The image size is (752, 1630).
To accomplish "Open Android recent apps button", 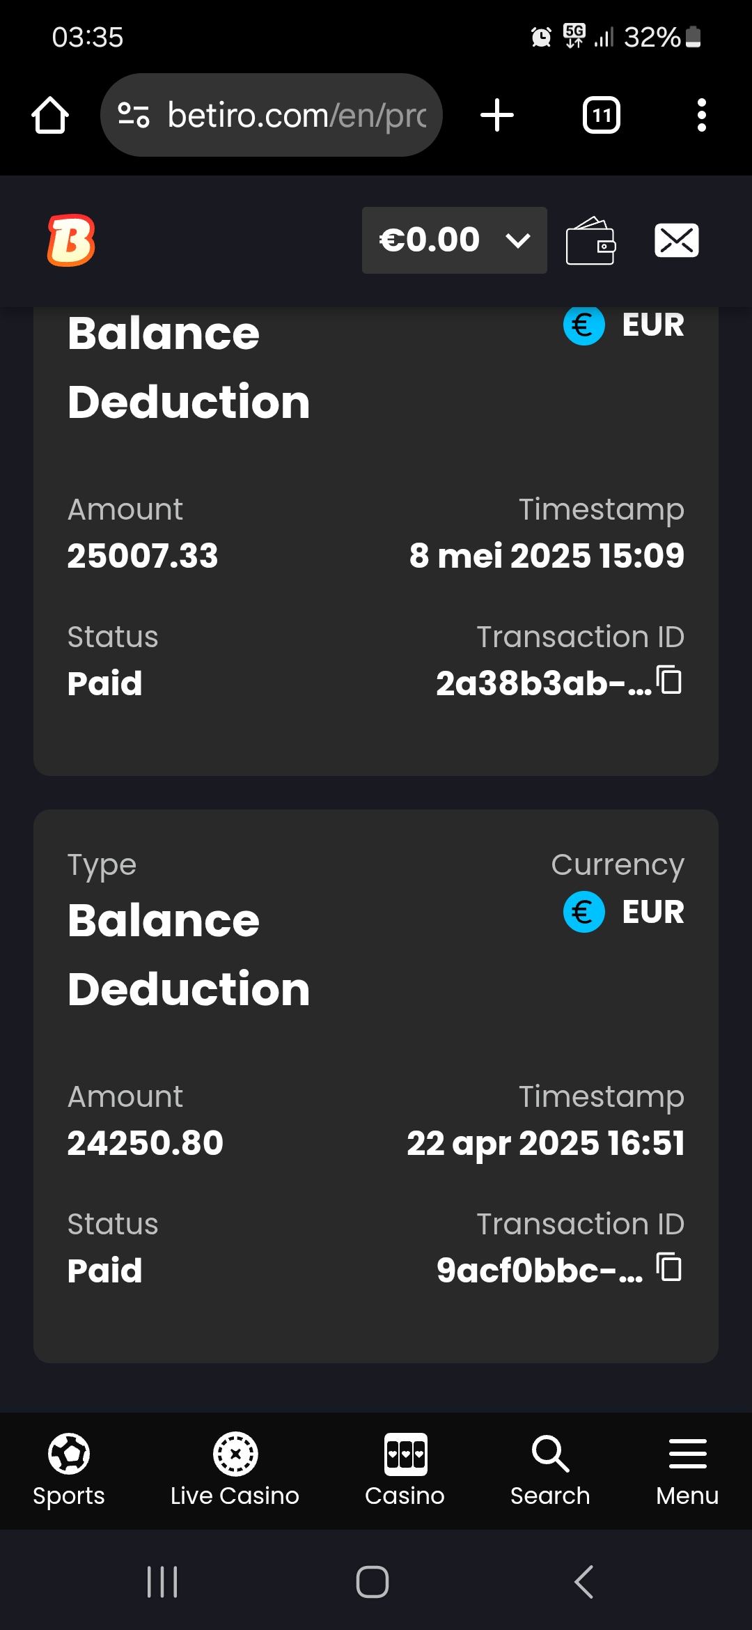I will tap(162, 1582).
